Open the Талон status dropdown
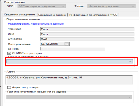The width and height of the screenshot is (139, 106). (111, 6)
